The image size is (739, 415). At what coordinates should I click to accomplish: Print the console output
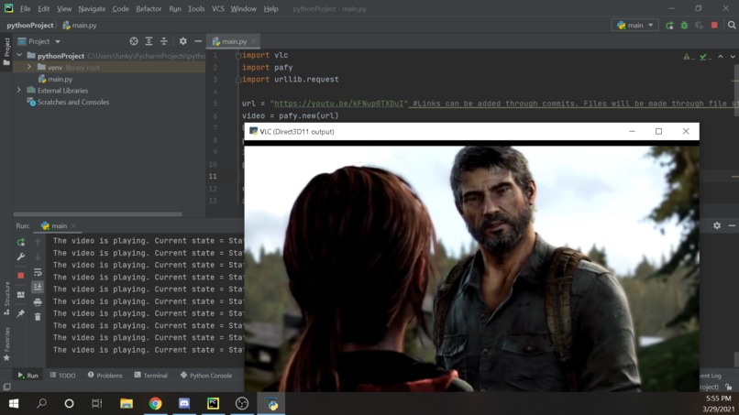pos(38,302)
